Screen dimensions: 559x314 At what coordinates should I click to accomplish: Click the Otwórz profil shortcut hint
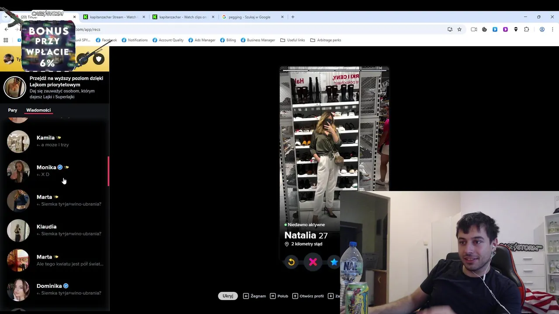308,296
